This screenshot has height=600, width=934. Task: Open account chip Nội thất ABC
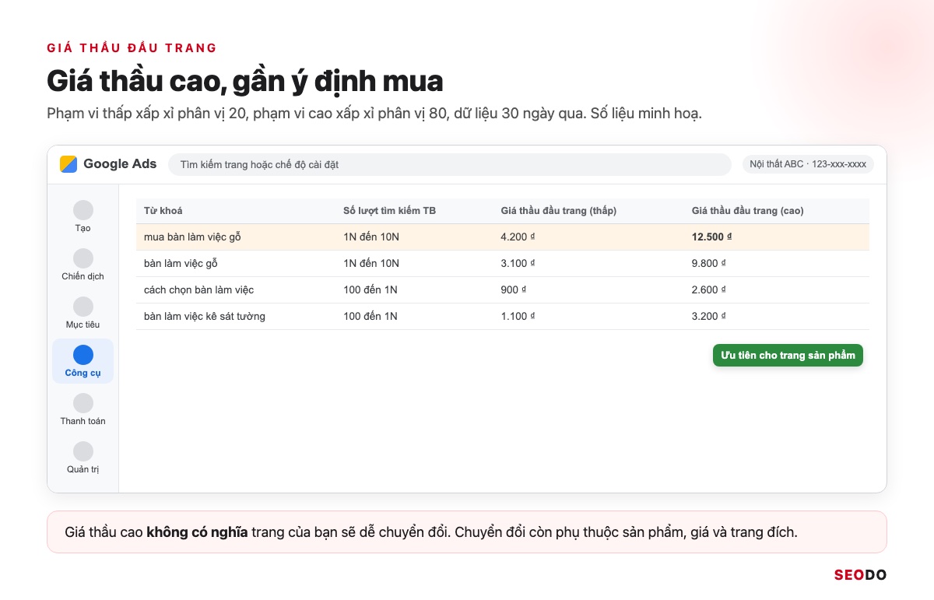point(808,164)
